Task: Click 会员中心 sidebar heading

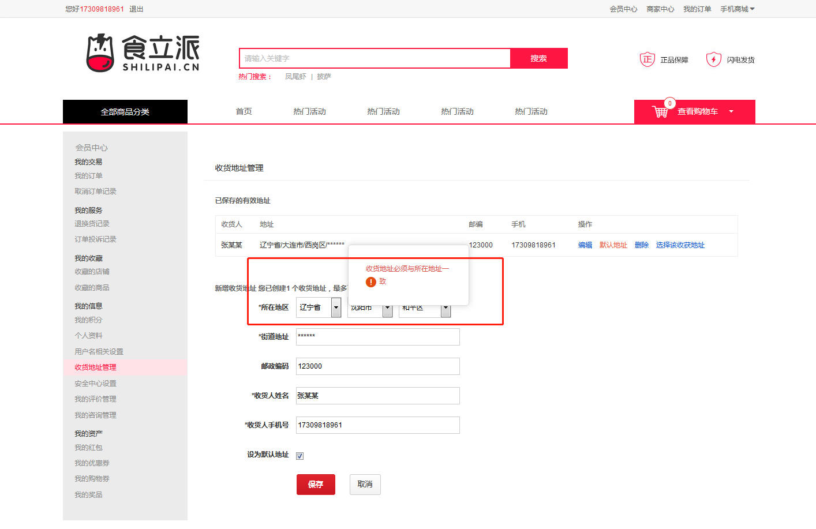Action: 91,148
